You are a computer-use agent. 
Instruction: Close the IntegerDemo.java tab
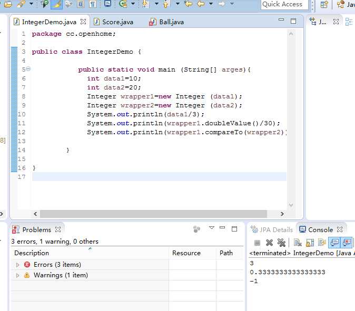click(83, 22)
